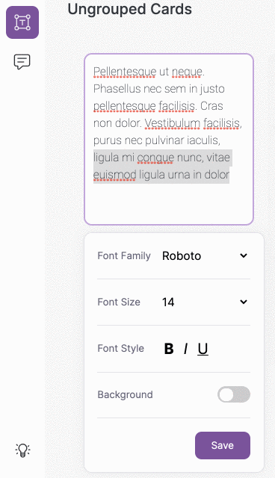The image size is (275, 478).
Task: Click the Font Style label
Action: point(121,349)
